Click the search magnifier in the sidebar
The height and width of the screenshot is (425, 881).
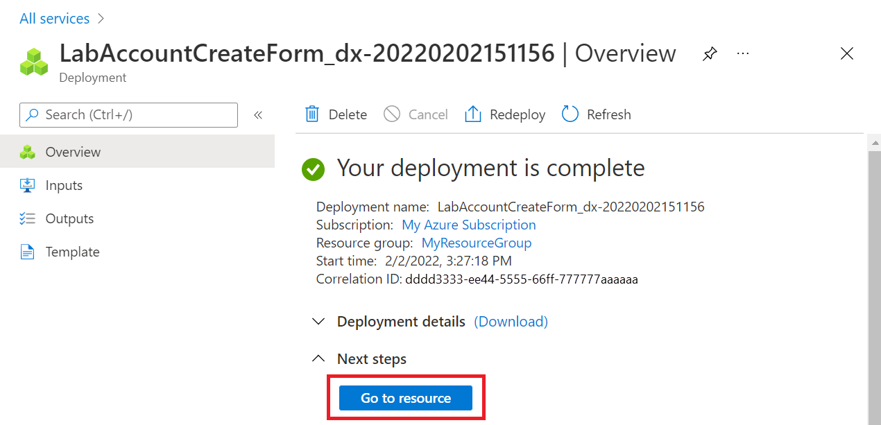click(x=33, y=114)
